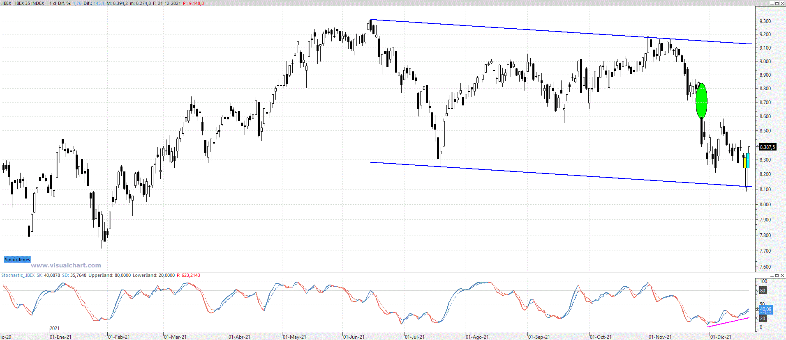Maximize the Stochastic indicator panel
Viewport: 786px width, 340px height.
click(777, 276)
